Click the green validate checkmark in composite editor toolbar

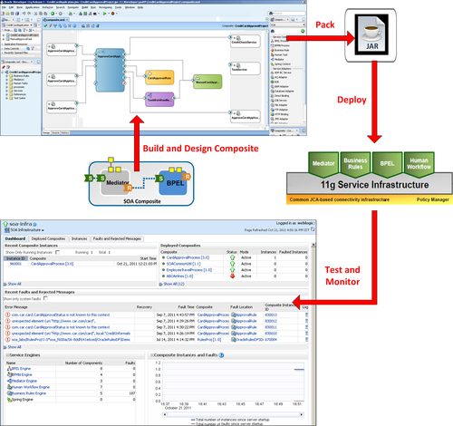pyautogui.click(x=45, y=26)
